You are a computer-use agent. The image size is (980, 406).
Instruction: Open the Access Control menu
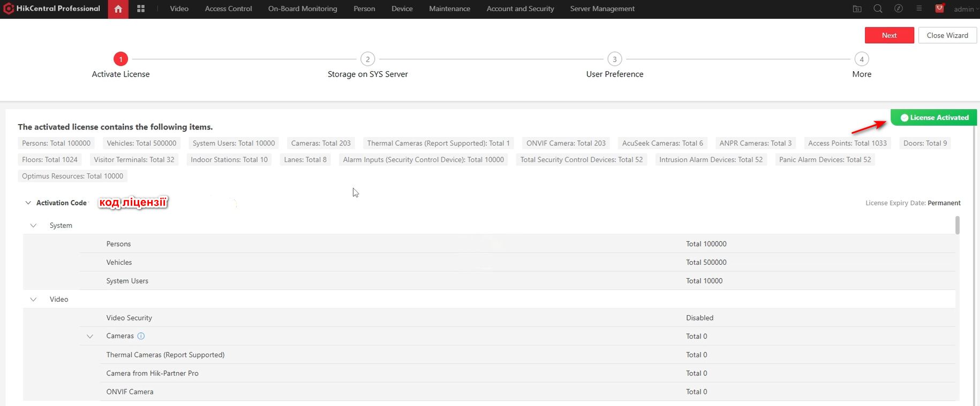[x=228, y=9]
